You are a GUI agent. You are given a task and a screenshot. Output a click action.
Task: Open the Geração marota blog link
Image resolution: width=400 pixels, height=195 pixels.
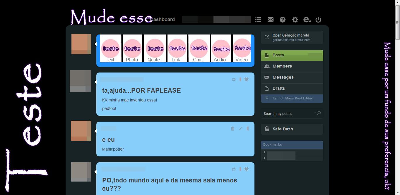(291, 37)
